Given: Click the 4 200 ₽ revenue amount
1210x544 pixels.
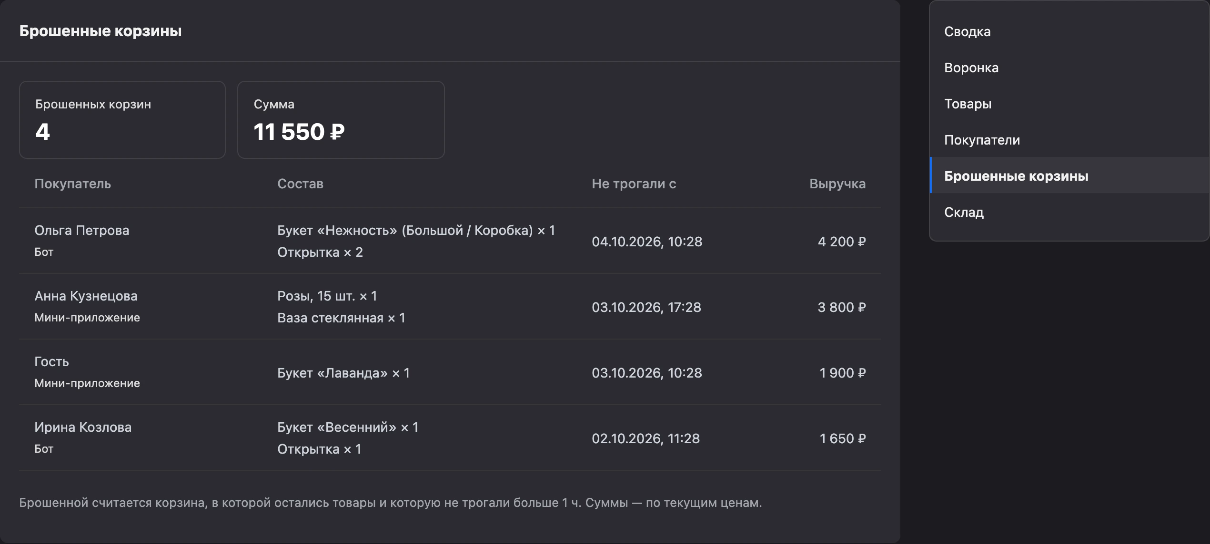Looking at the screenshot, I should [x=842, y=242].
